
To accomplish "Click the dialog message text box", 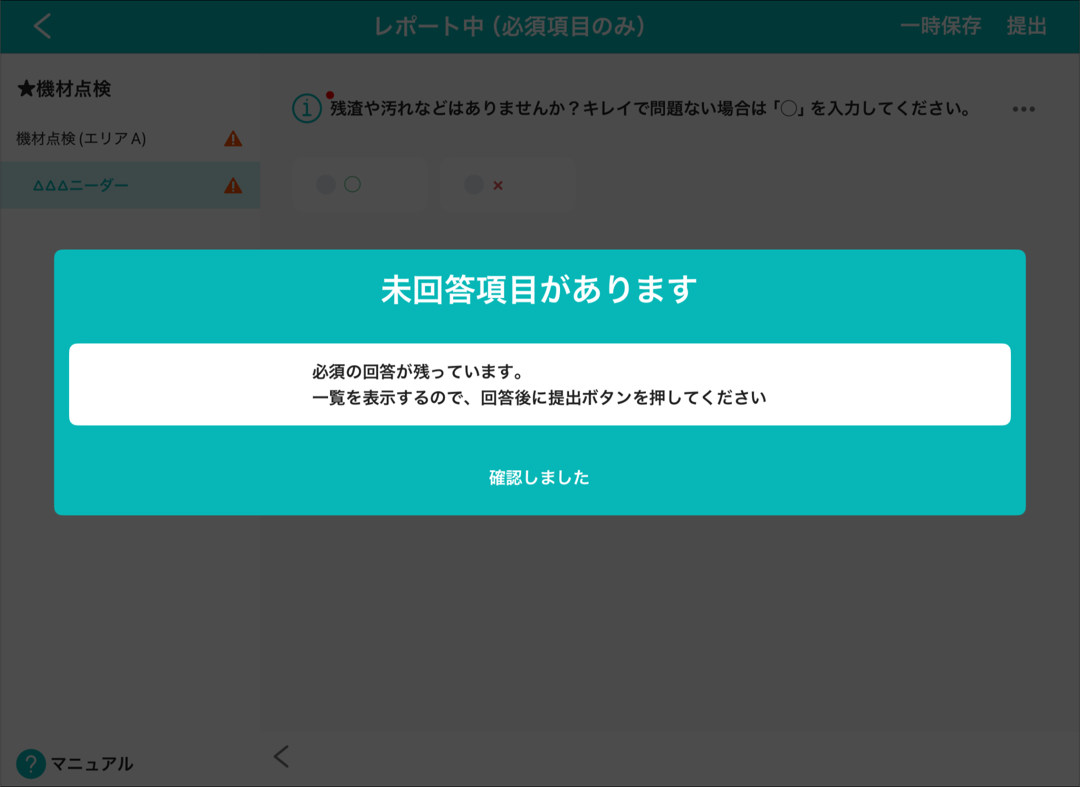I will pos(539,384).
